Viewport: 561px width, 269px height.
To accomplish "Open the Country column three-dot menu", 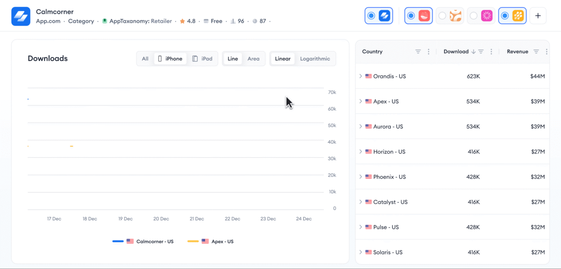I will [x=429, y=52].
